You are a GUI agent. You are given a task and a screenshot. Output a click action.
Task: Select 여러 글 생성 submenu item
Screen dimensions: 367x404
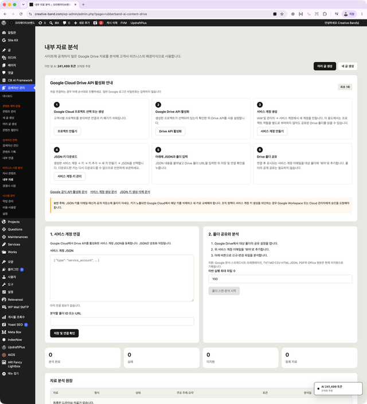[10, 124]
